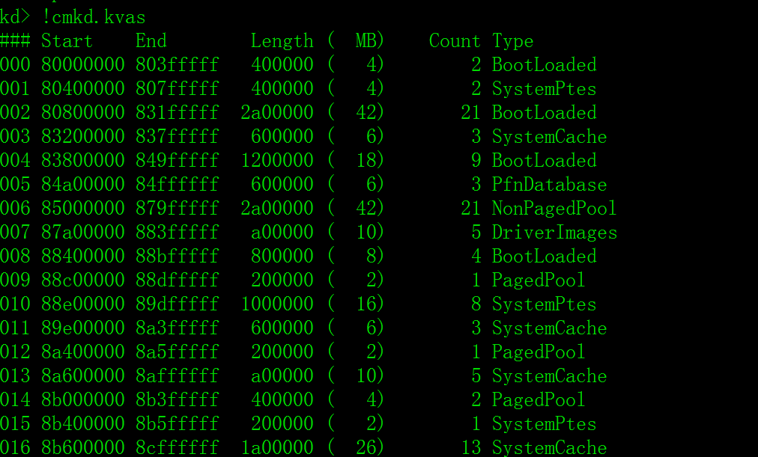Select start address 88c00000

(x=83, y=280)
